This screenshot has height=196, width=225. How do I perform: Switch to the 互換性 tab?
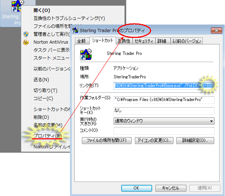[124, 41]
